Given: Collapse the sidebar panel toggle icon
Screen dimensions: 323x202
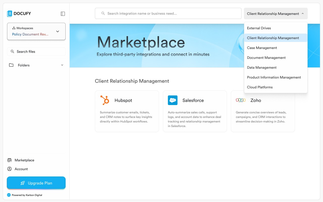Looking at the screenshot, I should point(63,14).
